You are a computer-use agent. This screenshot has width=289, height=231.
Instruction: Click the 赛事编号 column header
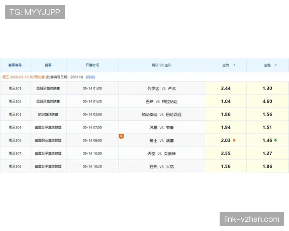point(15,65)
